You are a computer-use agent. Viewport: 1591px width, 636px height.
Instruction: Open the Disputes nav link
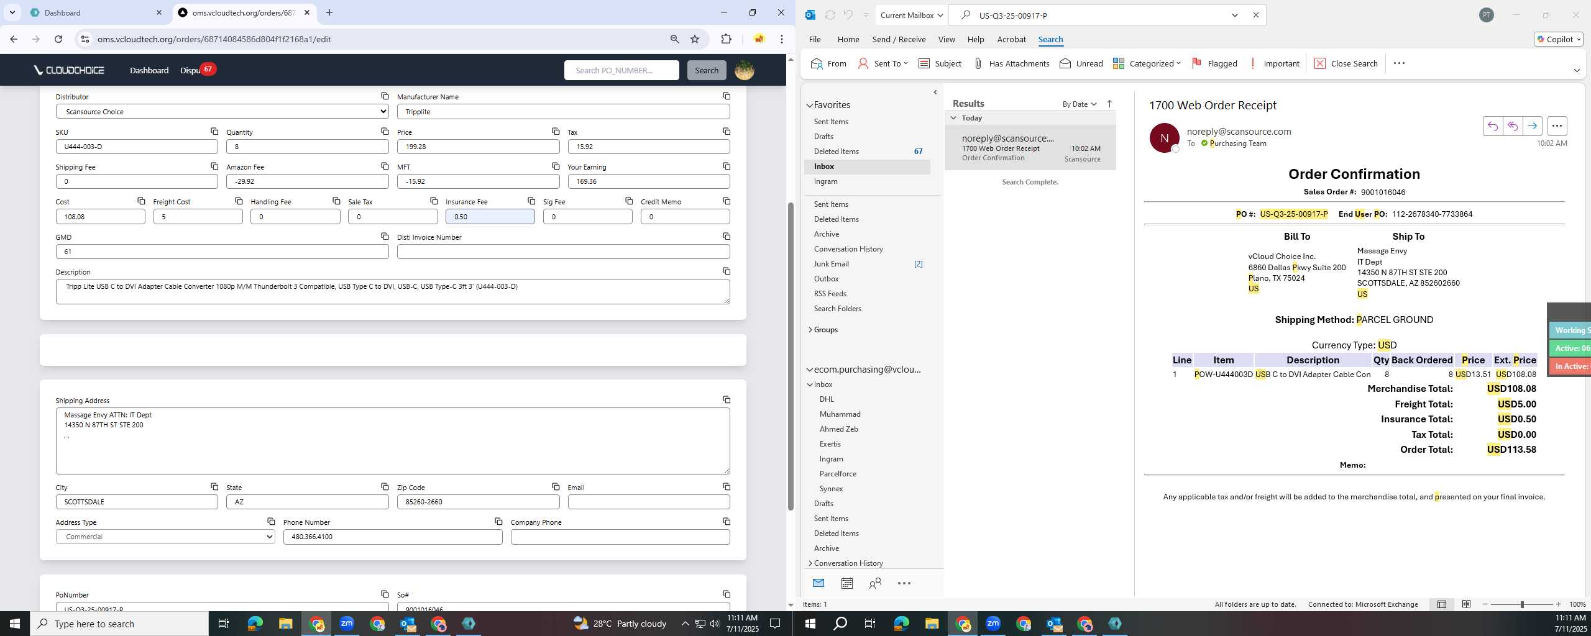190,70
